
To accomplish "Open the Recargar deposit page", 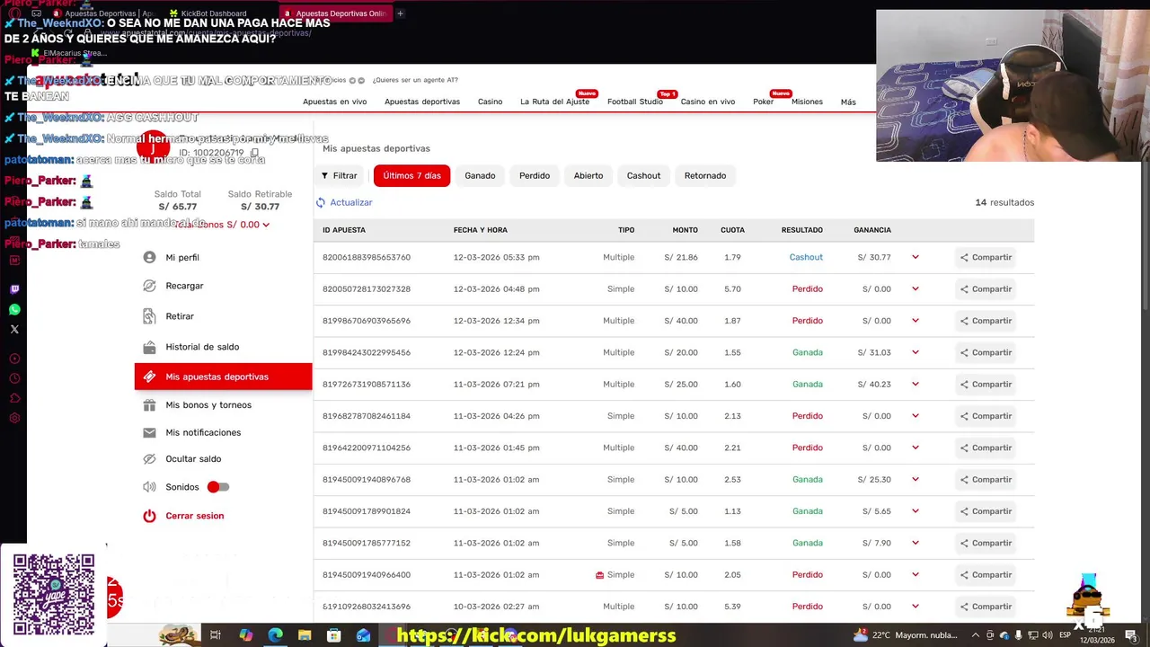I will tap(184, 286).
